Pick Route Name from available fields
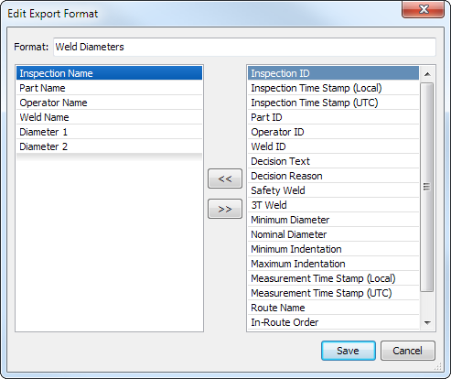This screenshot has width=451, height=379. tap(333, 308)
